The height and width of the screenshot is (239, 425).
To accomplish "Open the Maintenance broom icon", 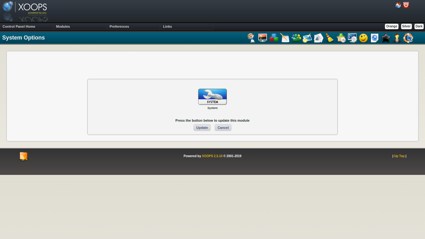I will pos(329,38).
